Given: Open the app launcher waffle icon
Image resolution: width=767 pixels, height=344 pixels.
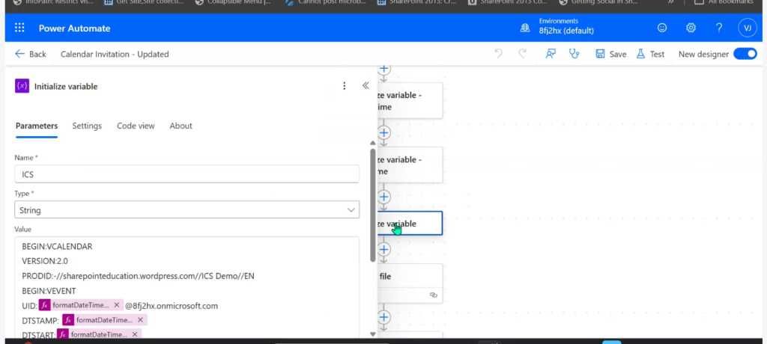Looking at the screenshot, I should [x=19, y=28].
